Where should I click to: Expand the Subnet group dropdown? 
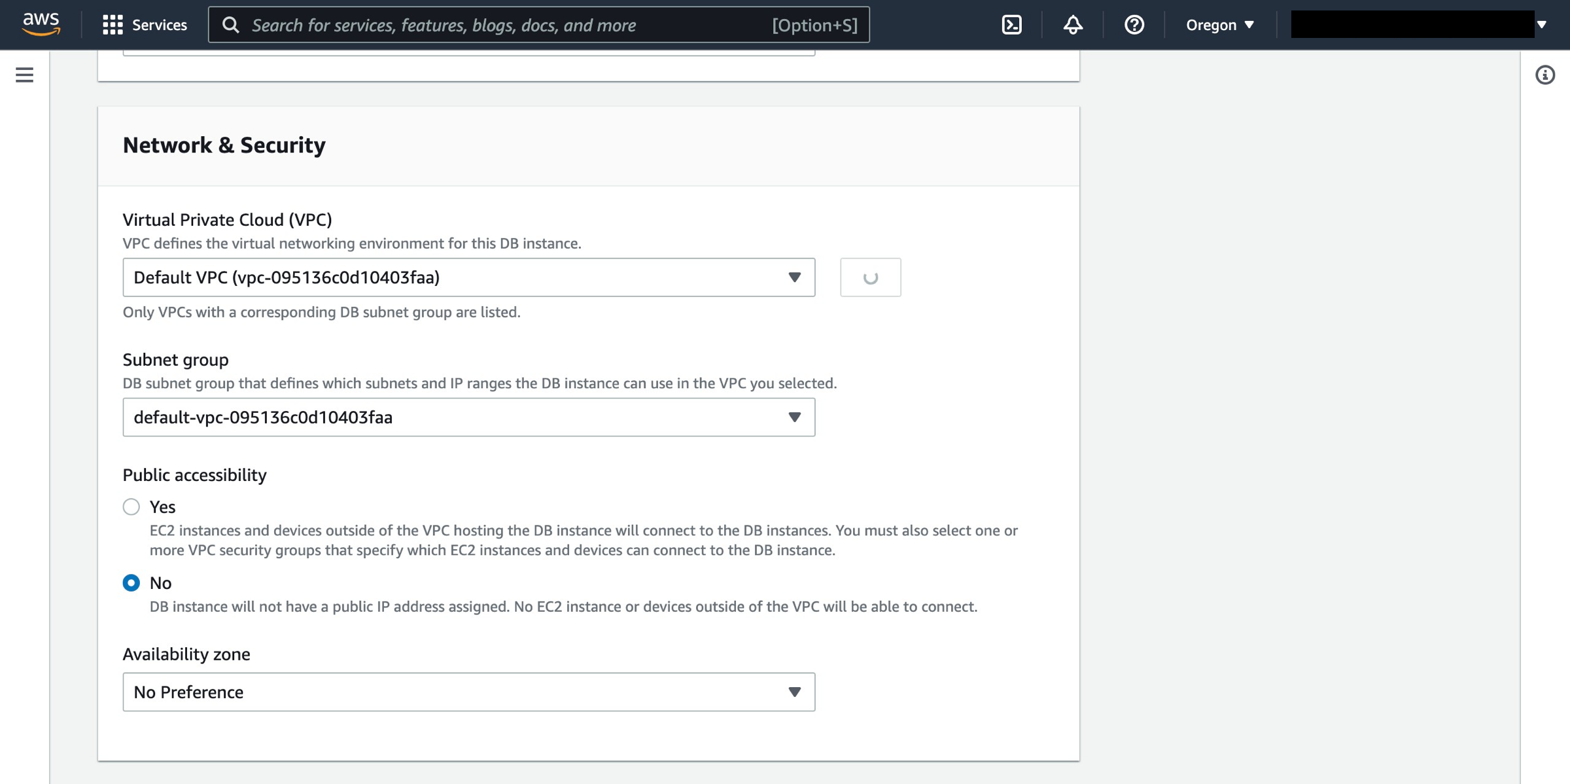[x=469, y=418]
